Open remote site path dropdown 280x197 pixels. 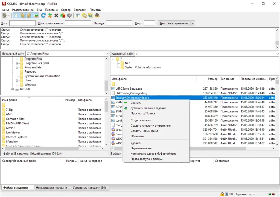tap(278, 54)
